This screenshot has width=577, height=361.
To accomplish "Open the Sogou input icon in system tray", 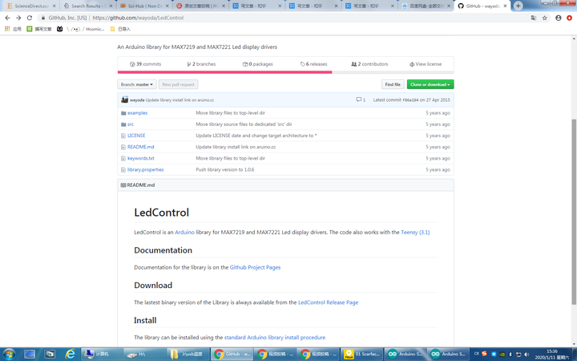I will 484,354.
